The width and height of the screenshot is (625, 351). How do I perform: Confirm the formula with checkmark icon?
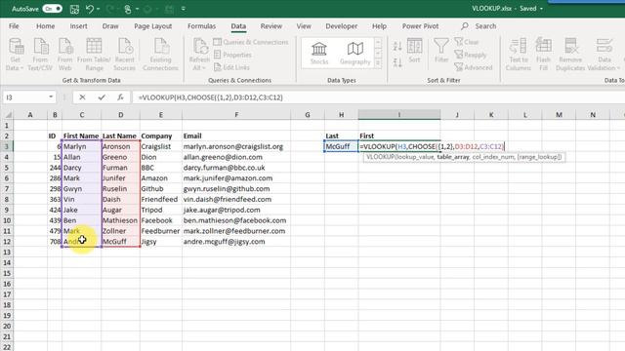tap(102, 97)
